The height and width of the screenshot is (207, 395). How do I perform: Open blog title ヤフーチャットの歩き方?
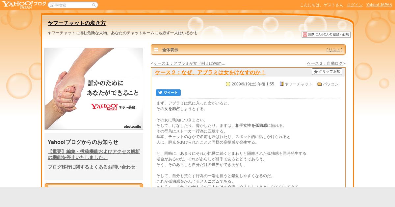pos(77,23)
